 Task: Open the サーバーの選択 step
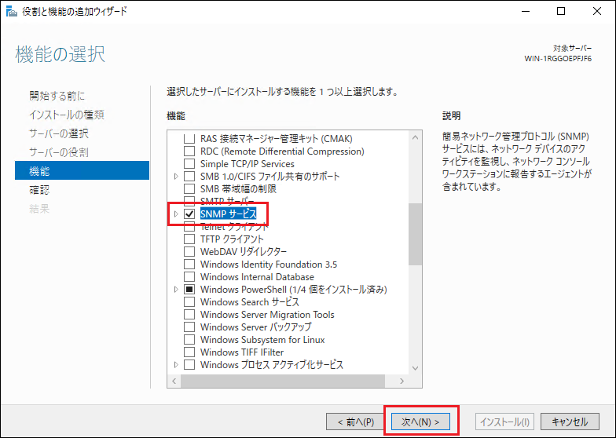tap(59, 133)
